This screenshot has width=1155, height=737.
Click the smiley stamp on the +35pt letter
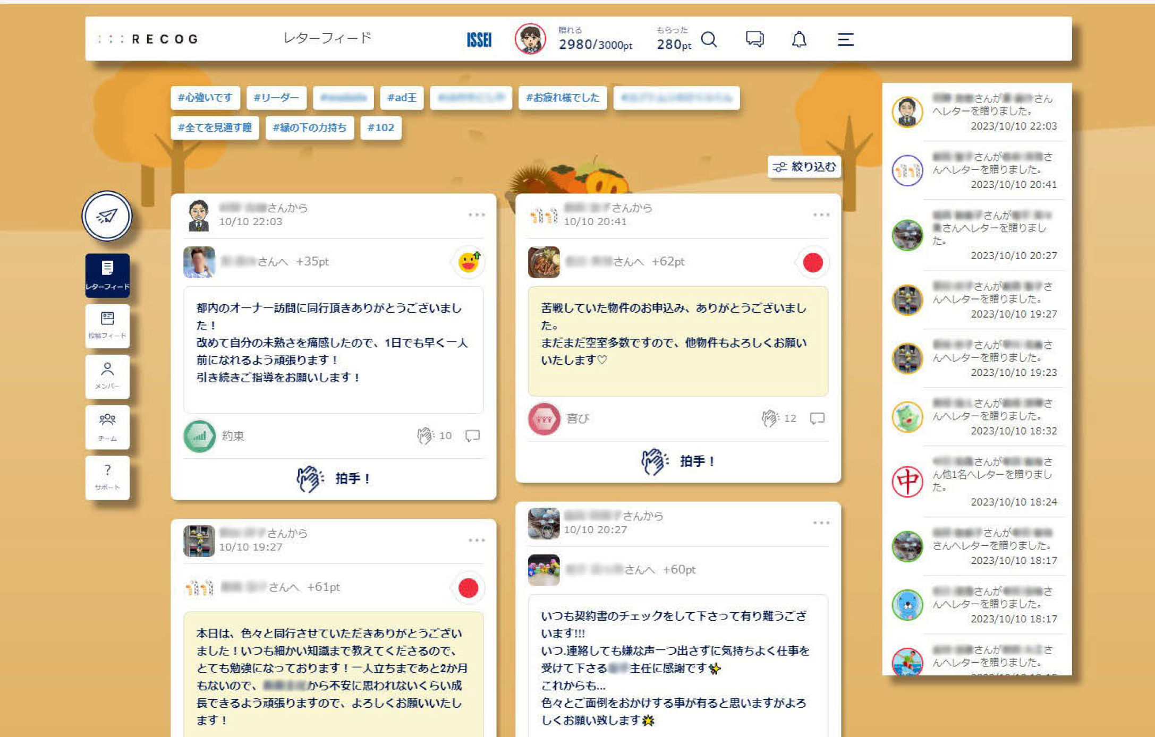pos(469,262)
